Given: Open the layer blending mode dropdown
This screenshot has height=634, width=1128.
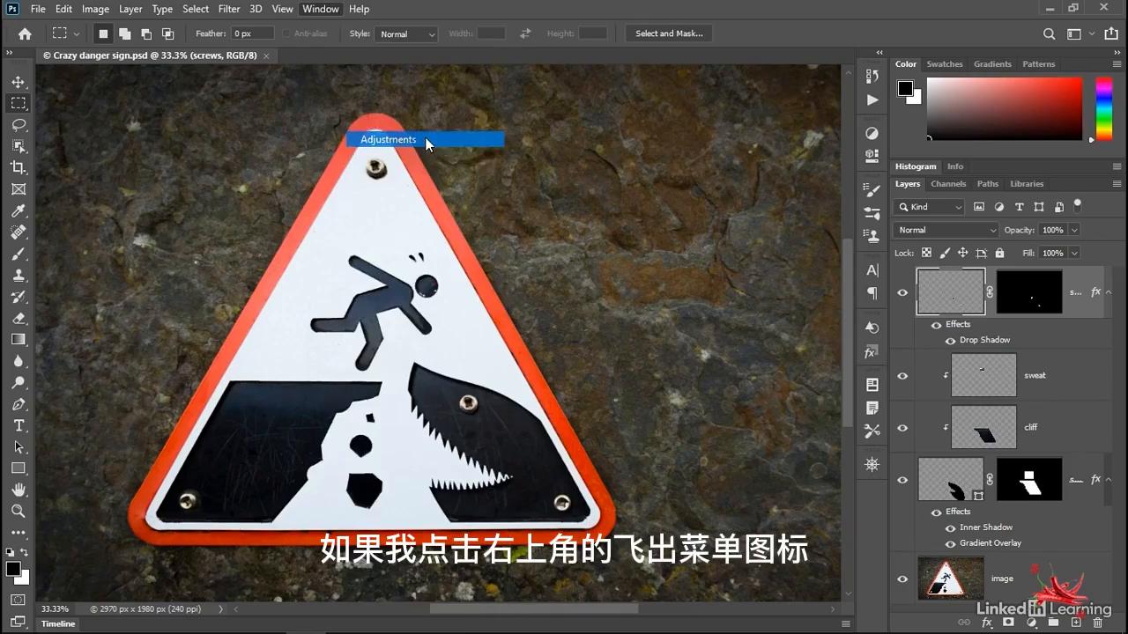Looking at the screenshot, I should (x=945, y=230).
